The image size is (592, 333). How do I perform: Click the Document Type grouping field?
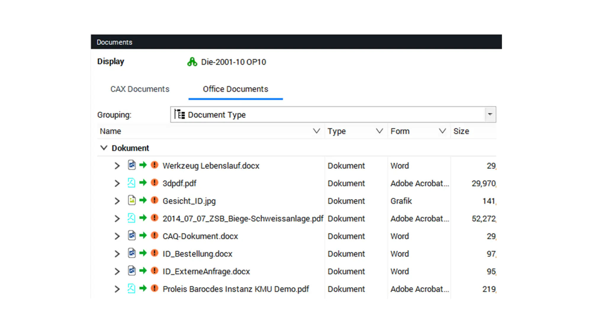point(333,114)
